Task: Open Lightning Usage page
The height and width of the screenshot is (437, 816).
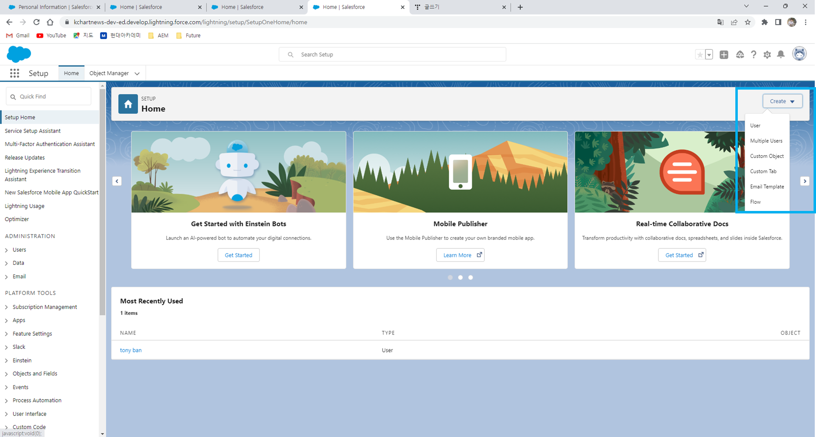Action: coord(24,206)
